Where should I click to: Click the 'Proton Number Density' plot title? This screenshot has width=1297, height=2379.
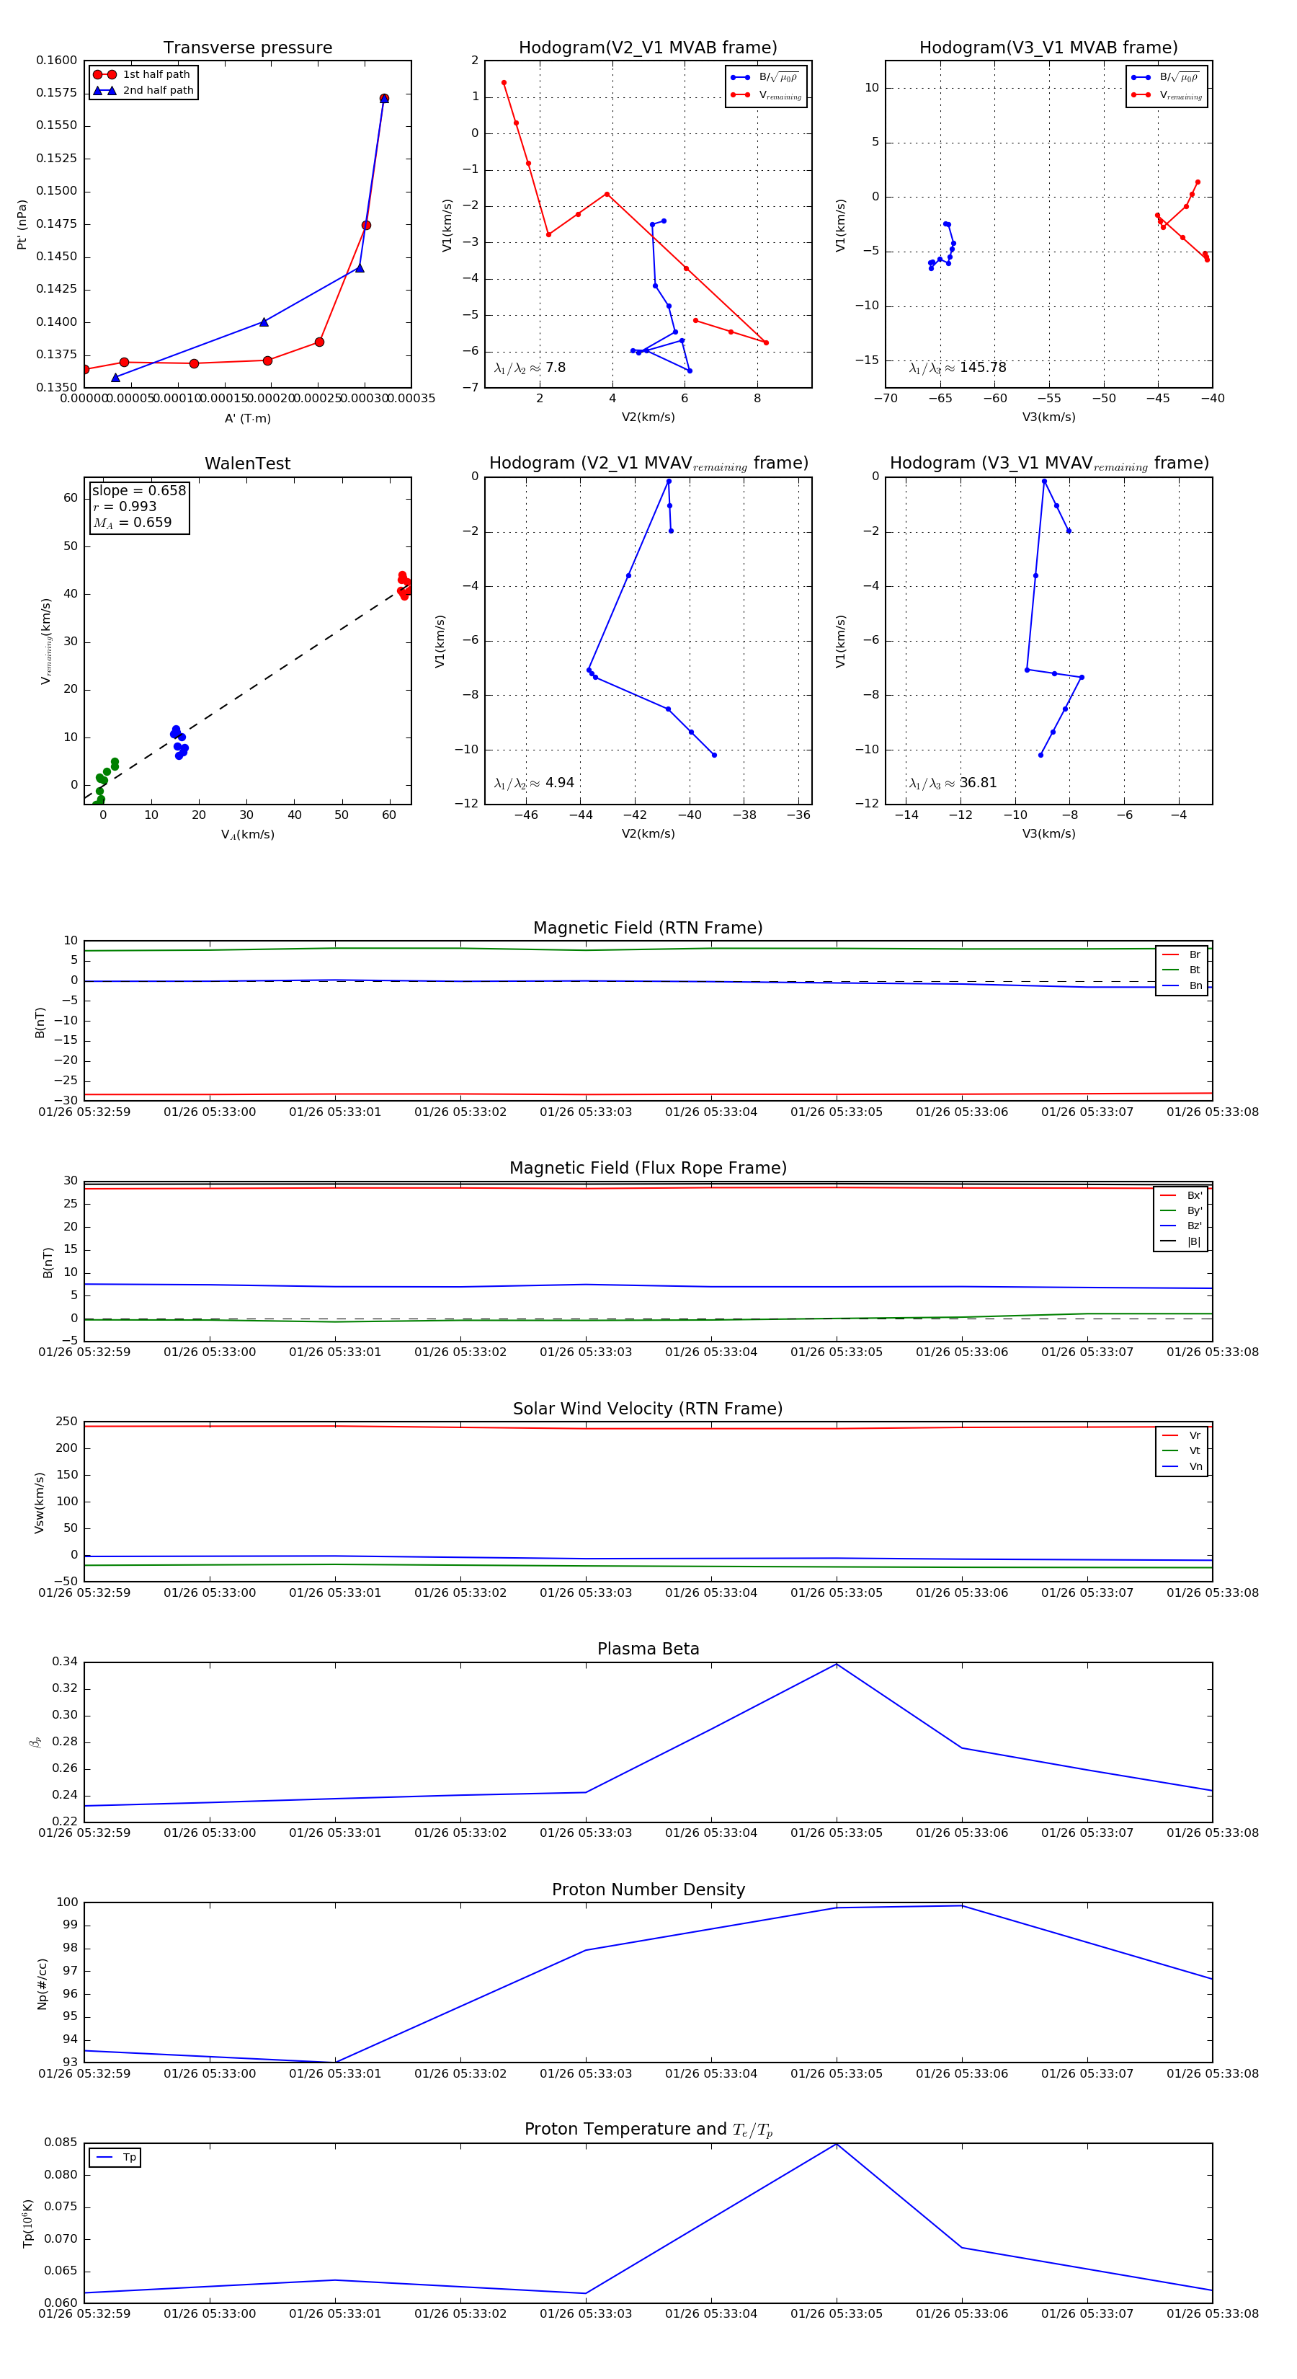(x=648, y=1890)
